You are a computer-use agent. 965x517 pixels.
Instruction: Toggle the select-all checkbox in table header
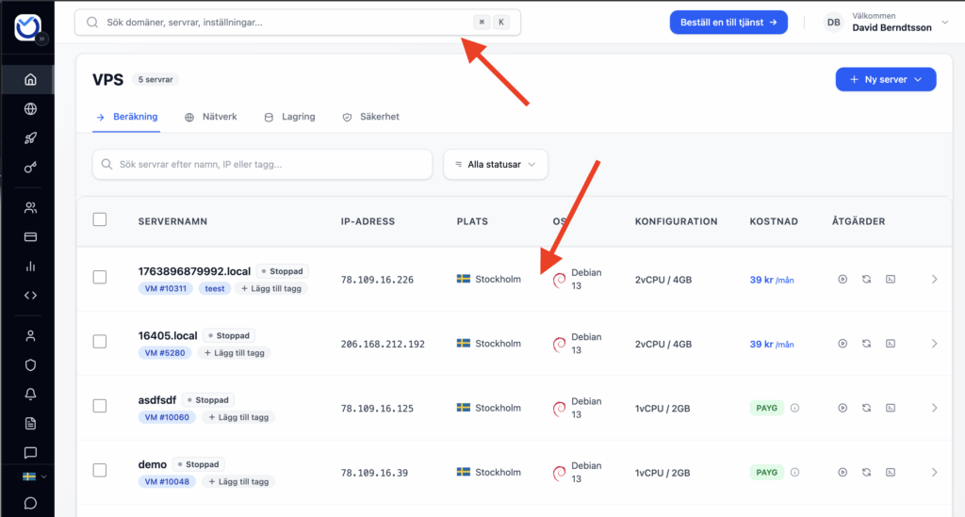pyautogui.click(x=100, y=220)
